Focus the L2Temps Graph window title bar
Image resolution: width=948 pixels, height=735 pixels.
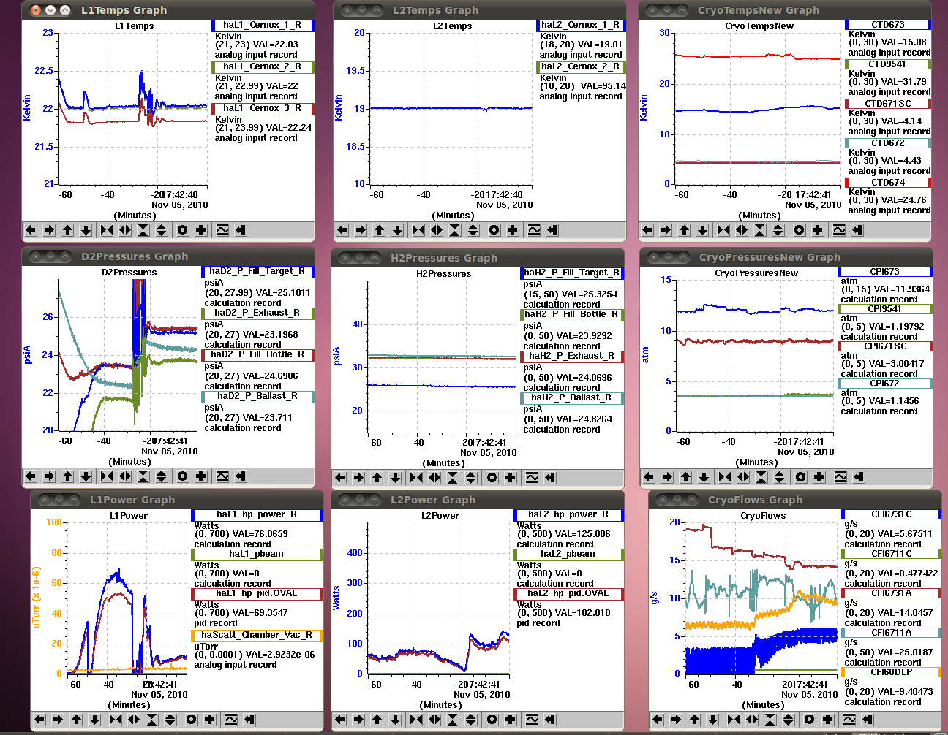[480, 10]
